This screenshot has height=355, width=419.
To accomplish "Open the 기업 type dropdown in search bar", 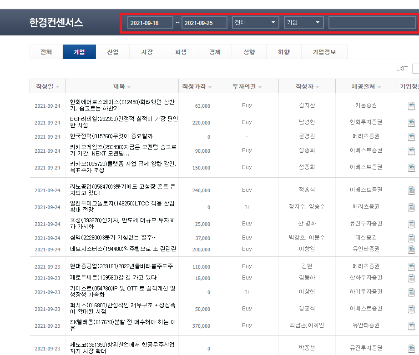I will pos(304,22).
